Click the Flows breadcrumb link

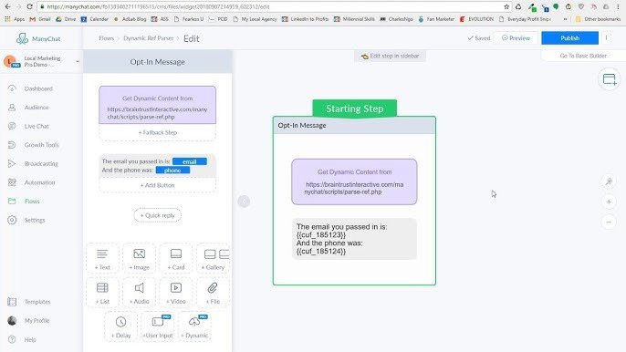(106, 38)
